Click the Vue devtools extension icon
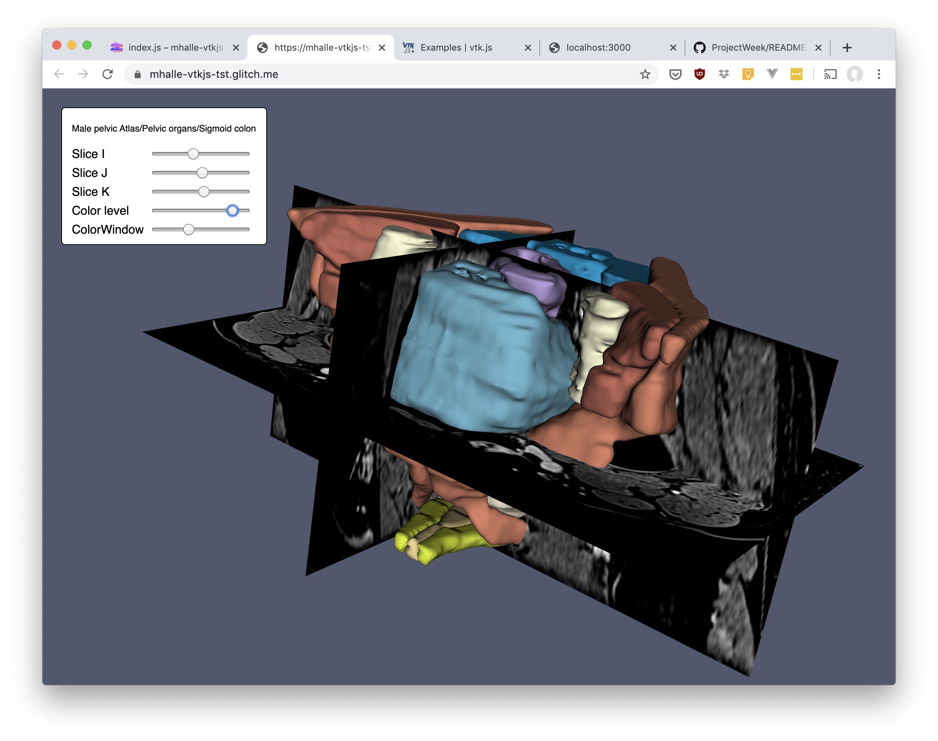 772,74
